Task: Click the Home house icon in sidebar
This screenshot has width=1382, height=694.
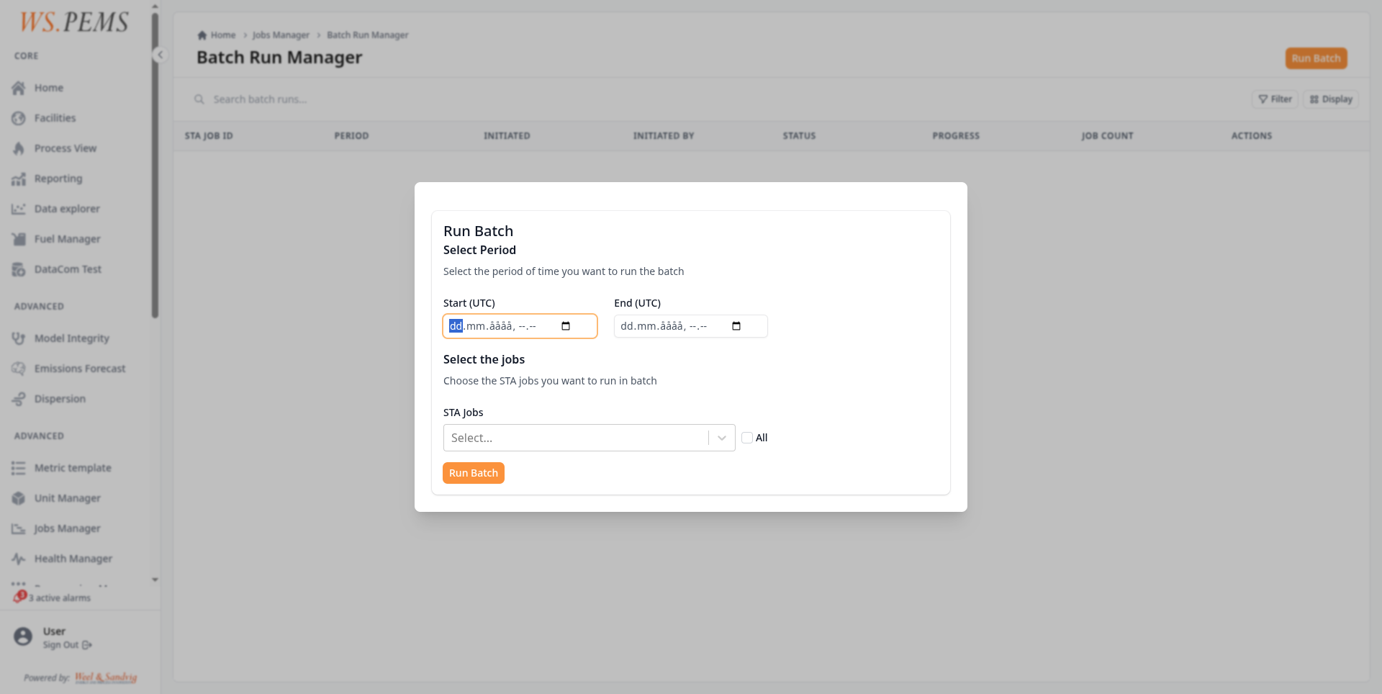Action: point(19,88)
